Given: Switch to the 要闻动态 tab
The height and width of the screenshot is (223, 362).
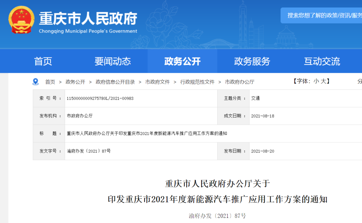Looking at the screenshot, I should 113,61.
